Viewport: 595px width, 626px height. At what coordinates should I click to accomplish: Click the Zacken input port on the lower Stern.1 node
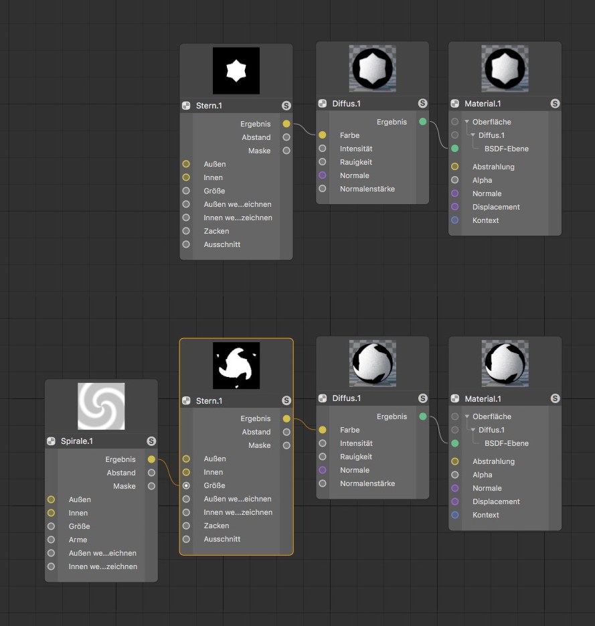point(186,526)
